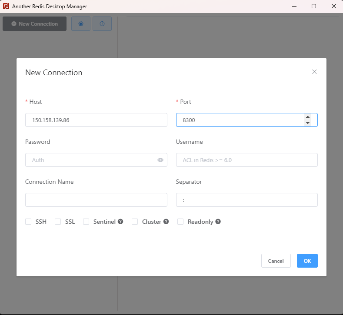Click the Readonly help question icon
Viewport: 343px width, 315px height.
point(218,222)
